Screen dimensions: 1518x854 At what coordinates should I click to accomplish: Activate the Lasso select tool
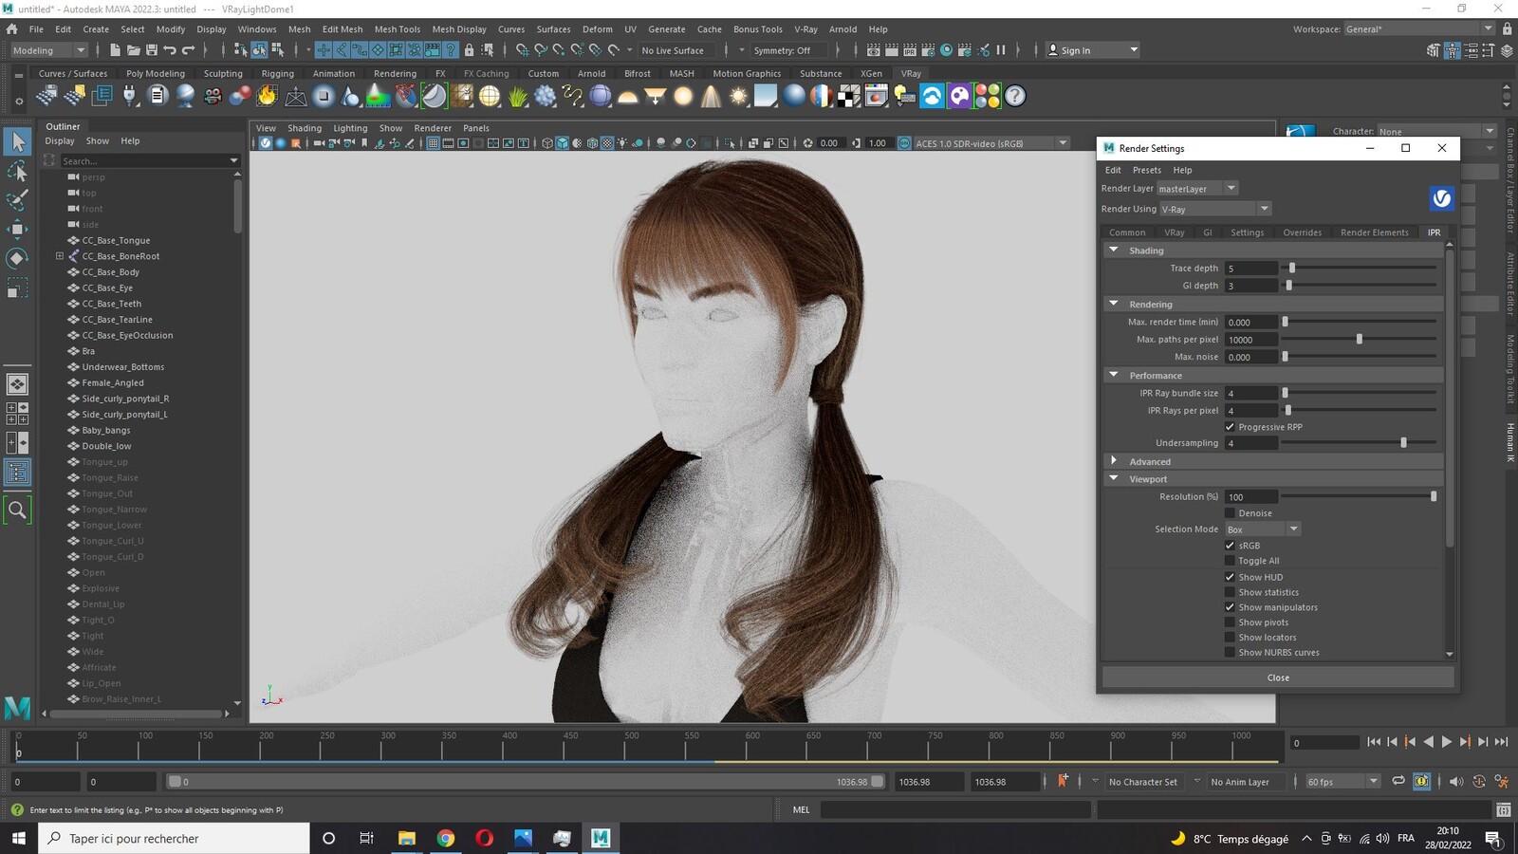[x=17, y=171]
